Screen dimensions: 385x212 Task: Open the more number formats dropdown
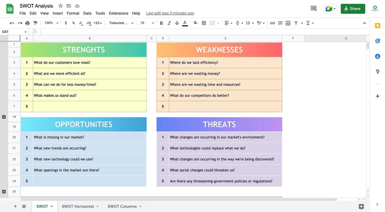[98, 23]
